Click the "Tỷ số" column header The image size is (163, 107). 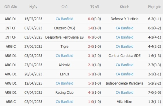pyautogui.click(x=95, y=7)
